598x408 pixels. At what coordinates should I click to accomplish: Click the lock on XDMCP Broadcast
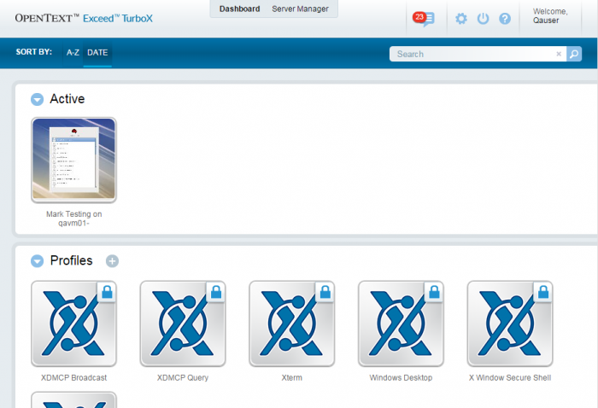coord(107,292)
